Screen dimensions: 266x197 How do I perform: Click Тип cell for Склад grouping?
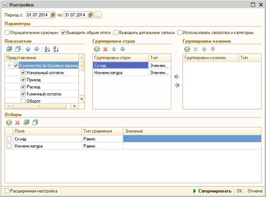point(160,65)
